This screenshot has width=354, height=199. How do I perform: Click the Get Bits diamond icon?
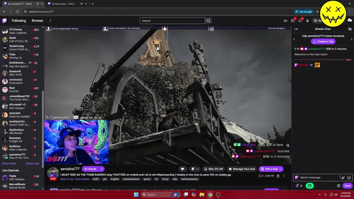point(308,20)
